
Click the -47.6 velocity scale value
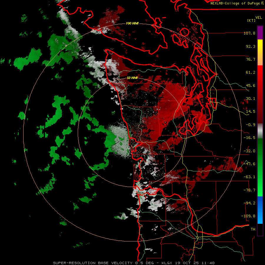click(x=249, y=164)
